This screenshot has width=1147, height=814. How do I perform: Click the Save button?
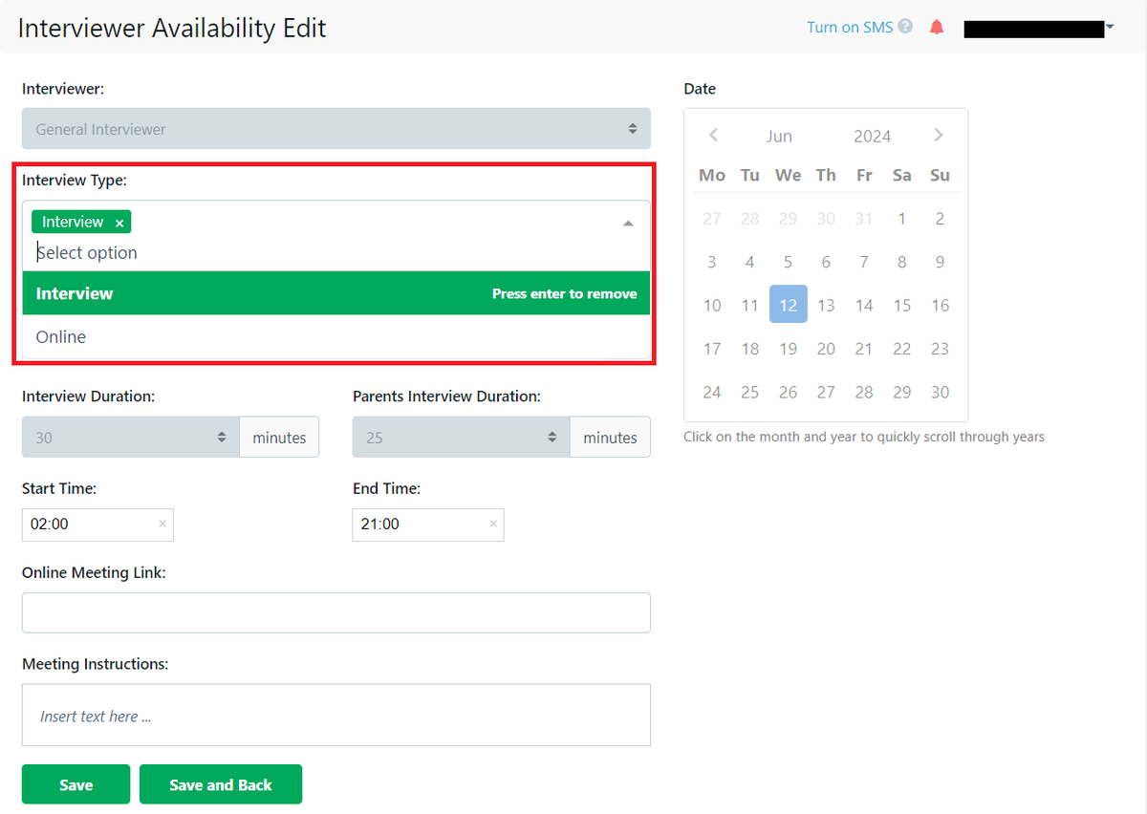pos(76,783)
